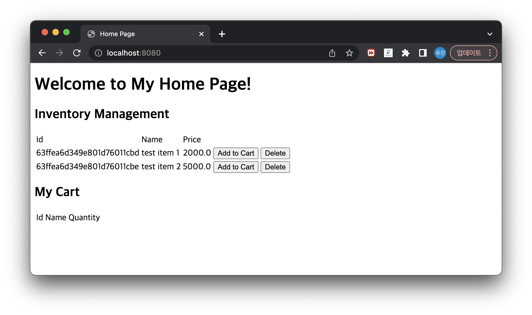Toggle the side panel icon
The height and width of the screenshot is (315, 532).
[x=423, y=53]
